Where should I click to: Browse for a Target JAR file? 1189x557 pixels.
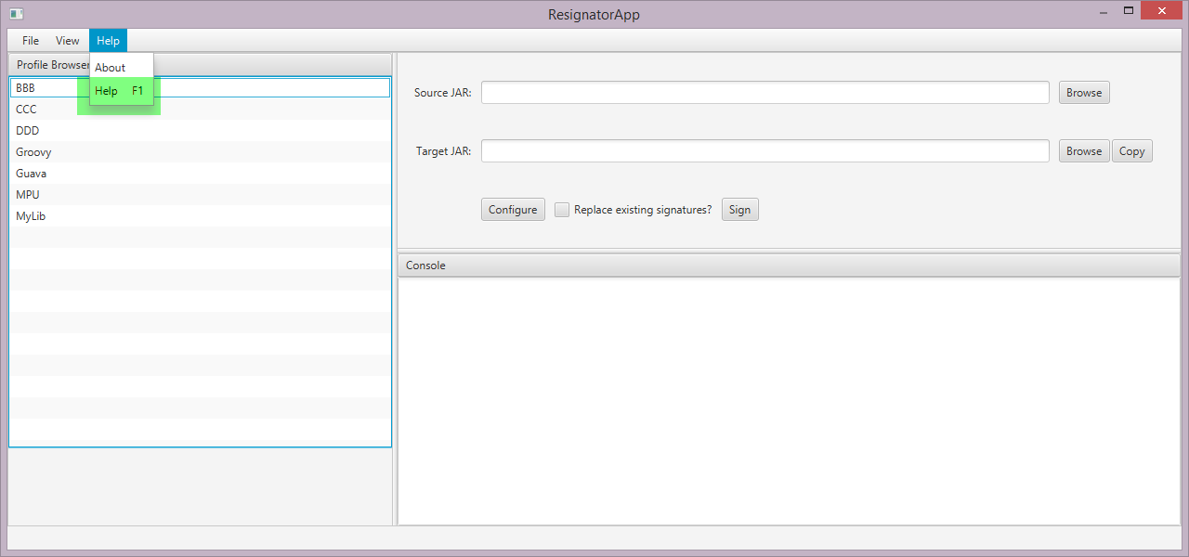point(1083,150)
